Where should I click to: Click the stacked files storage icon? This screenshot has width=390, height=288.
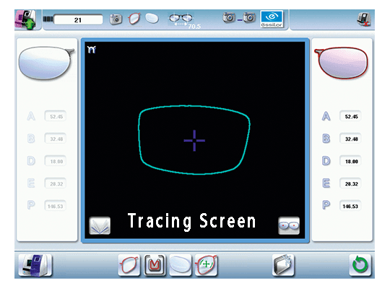tap(283, 265)
